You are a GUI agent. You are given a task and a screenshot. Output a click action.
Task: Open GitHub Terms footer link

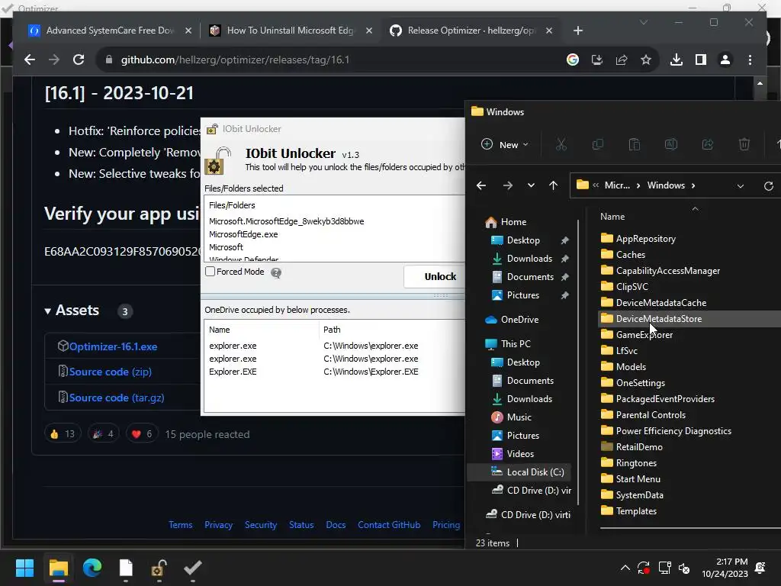[x=180, y=525]
